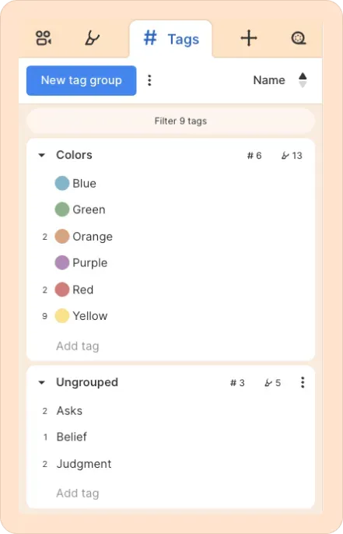The image size is (343, 534).
Task: Collapse the Colors tag group
Action: click(41, 156)
